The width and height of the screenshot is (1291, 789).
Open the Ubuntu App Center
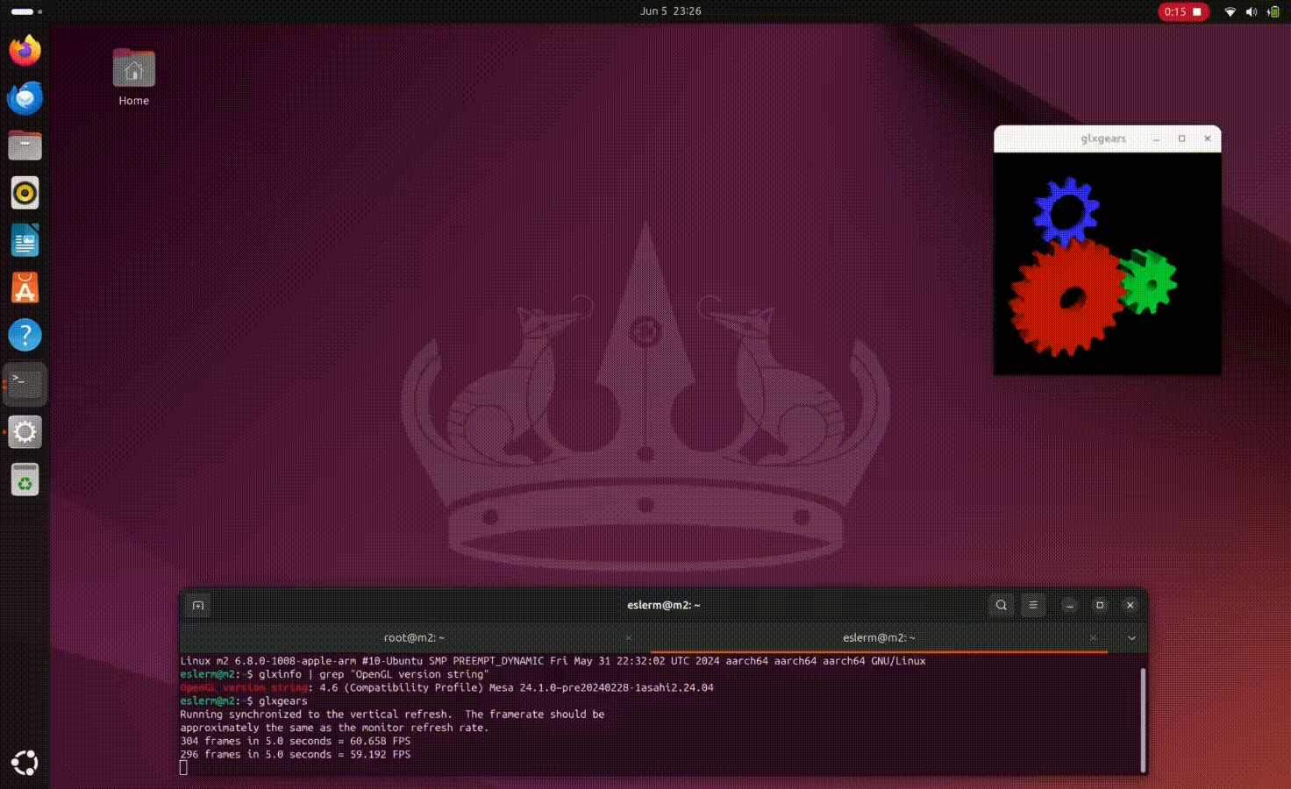click(25, 288)
